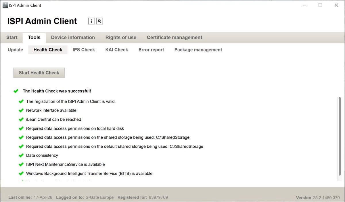Viewport: 345px width, 202px height.
Task: Click checkmark next to Windows BITS entry
Action: (21, 173)
